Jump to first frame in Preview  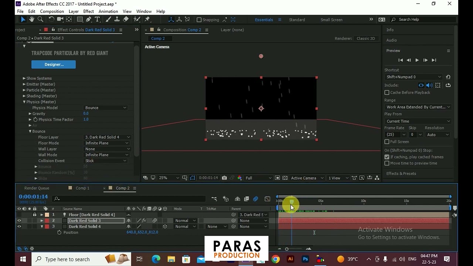click(x=400, y=60)
